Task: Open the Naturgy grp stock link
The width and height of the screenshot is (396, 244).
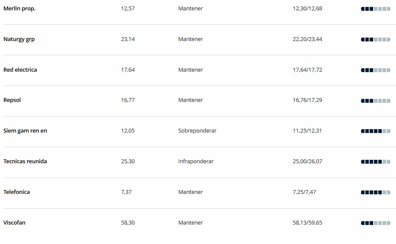Action: 19,39
